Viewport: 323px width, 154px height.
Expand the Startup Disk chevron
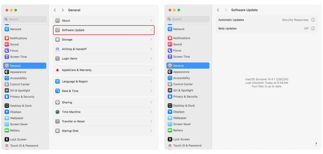151,131
